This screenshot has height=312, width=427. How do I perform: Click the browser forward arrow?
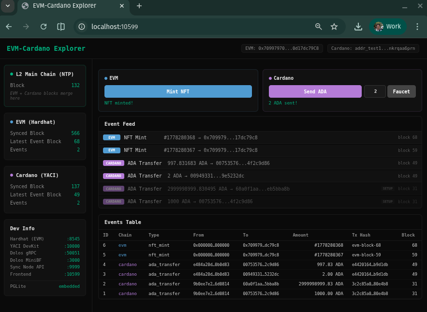[x=26, y=27]
